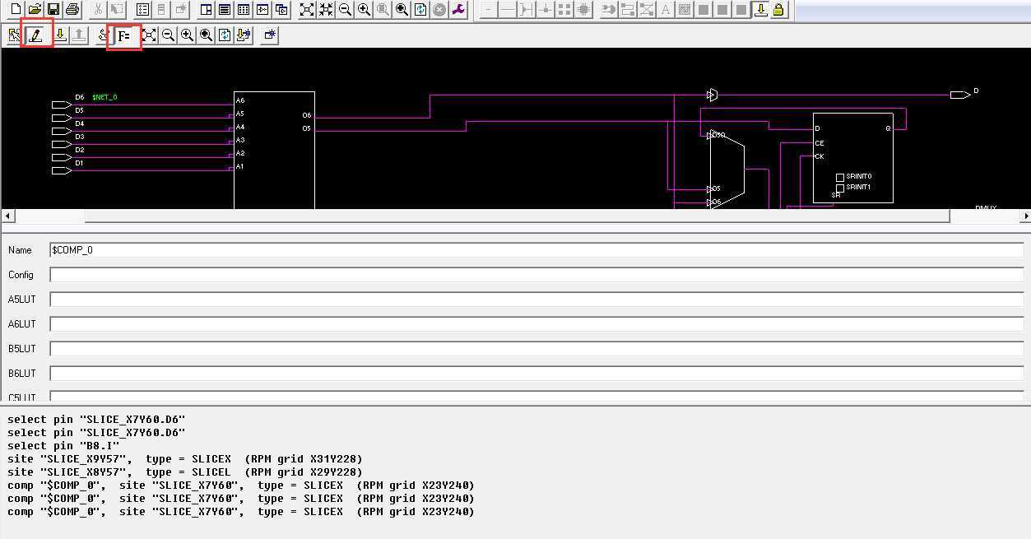
Task: Click the last block toolbar window icon
Action: point(270,35)
